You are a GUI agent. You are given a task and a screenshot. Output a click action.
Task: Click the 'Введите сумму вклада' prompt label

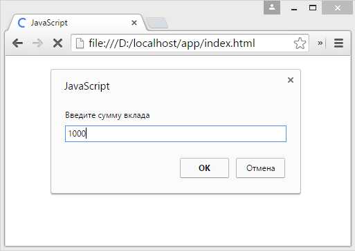(x=107, y=115)
